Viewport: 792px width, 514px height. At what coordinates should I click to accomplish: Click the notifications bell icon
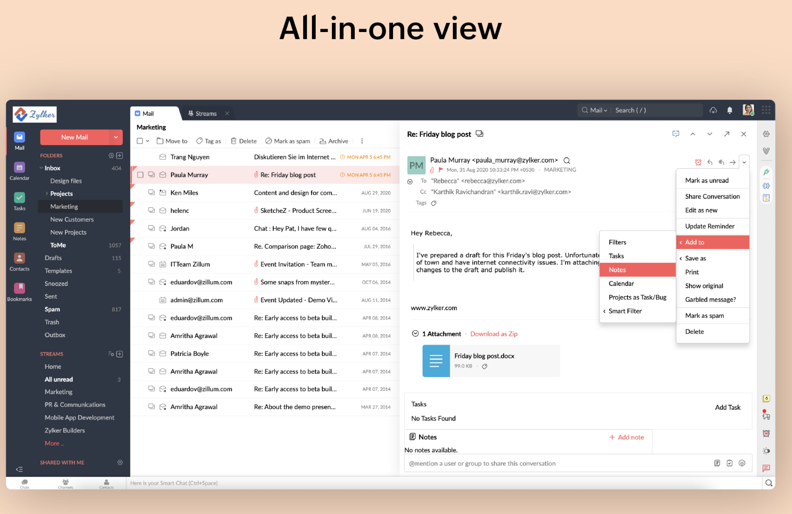click(x=729, y=110)
